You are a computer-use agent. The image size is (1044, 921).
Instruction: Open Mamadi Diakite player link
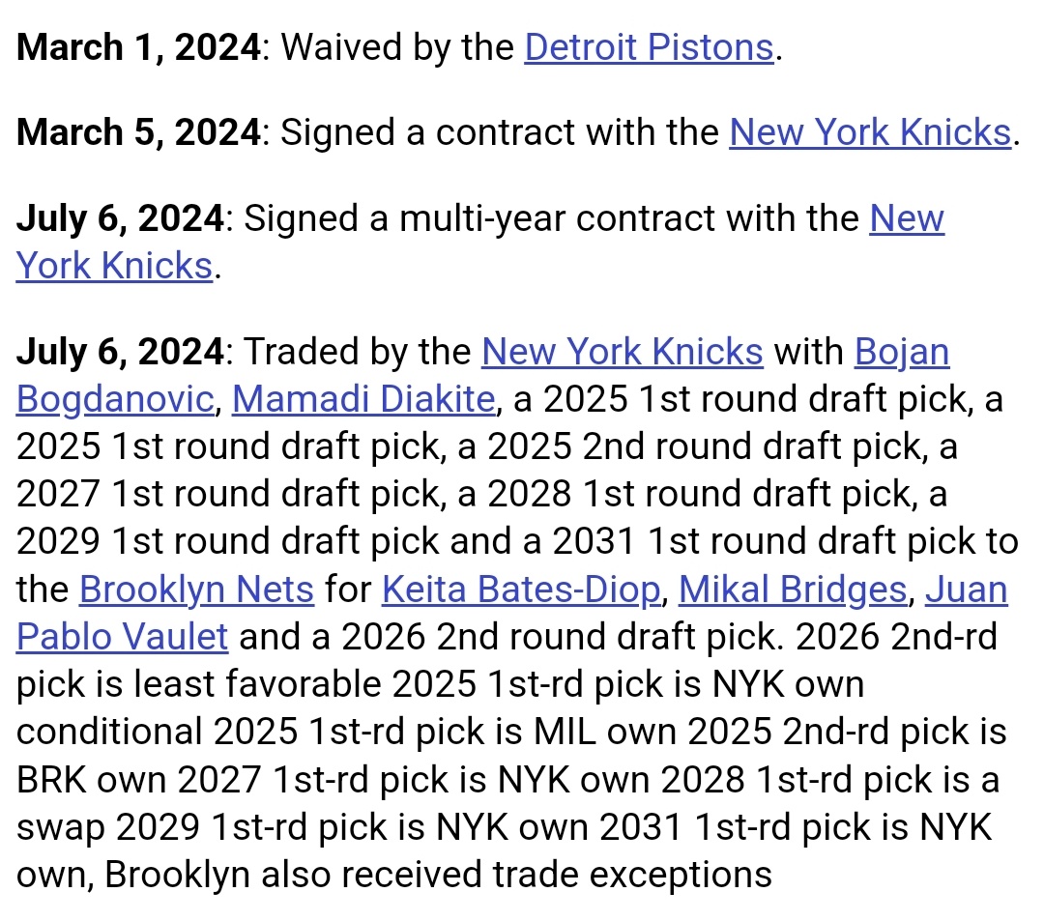click(363, 399)
